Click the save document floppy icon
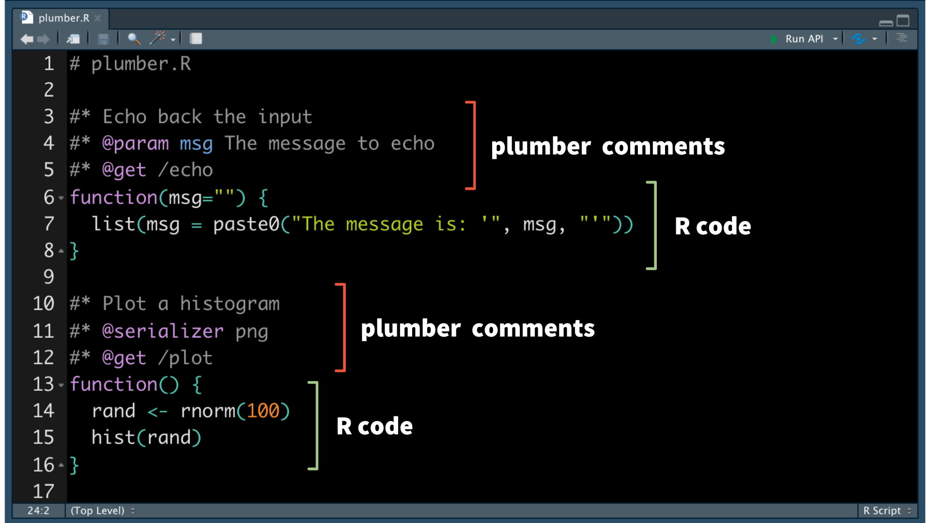The image size is (930, 523). [103, 39]
